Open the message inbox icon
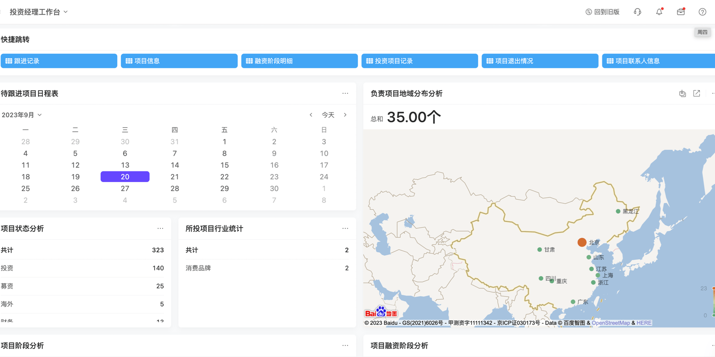 pos(681,12)
